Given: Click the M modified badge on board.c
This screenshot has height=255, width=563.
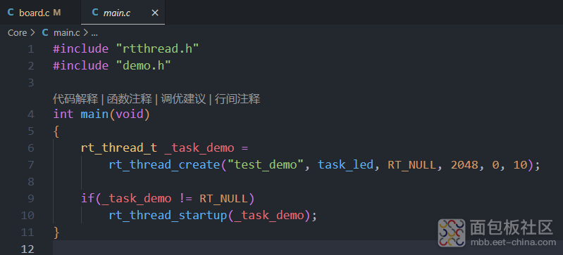Looking at the screenshot, I should pyautogui.click(x=57, y=13).
